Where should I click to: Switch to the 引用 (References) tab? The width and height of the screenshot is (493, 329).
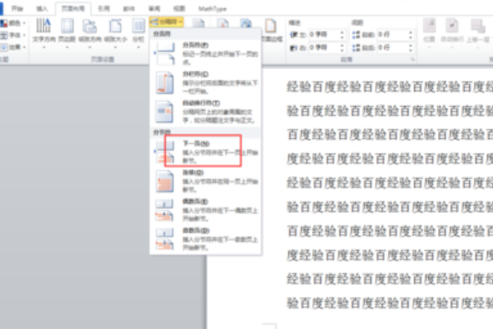104,8
